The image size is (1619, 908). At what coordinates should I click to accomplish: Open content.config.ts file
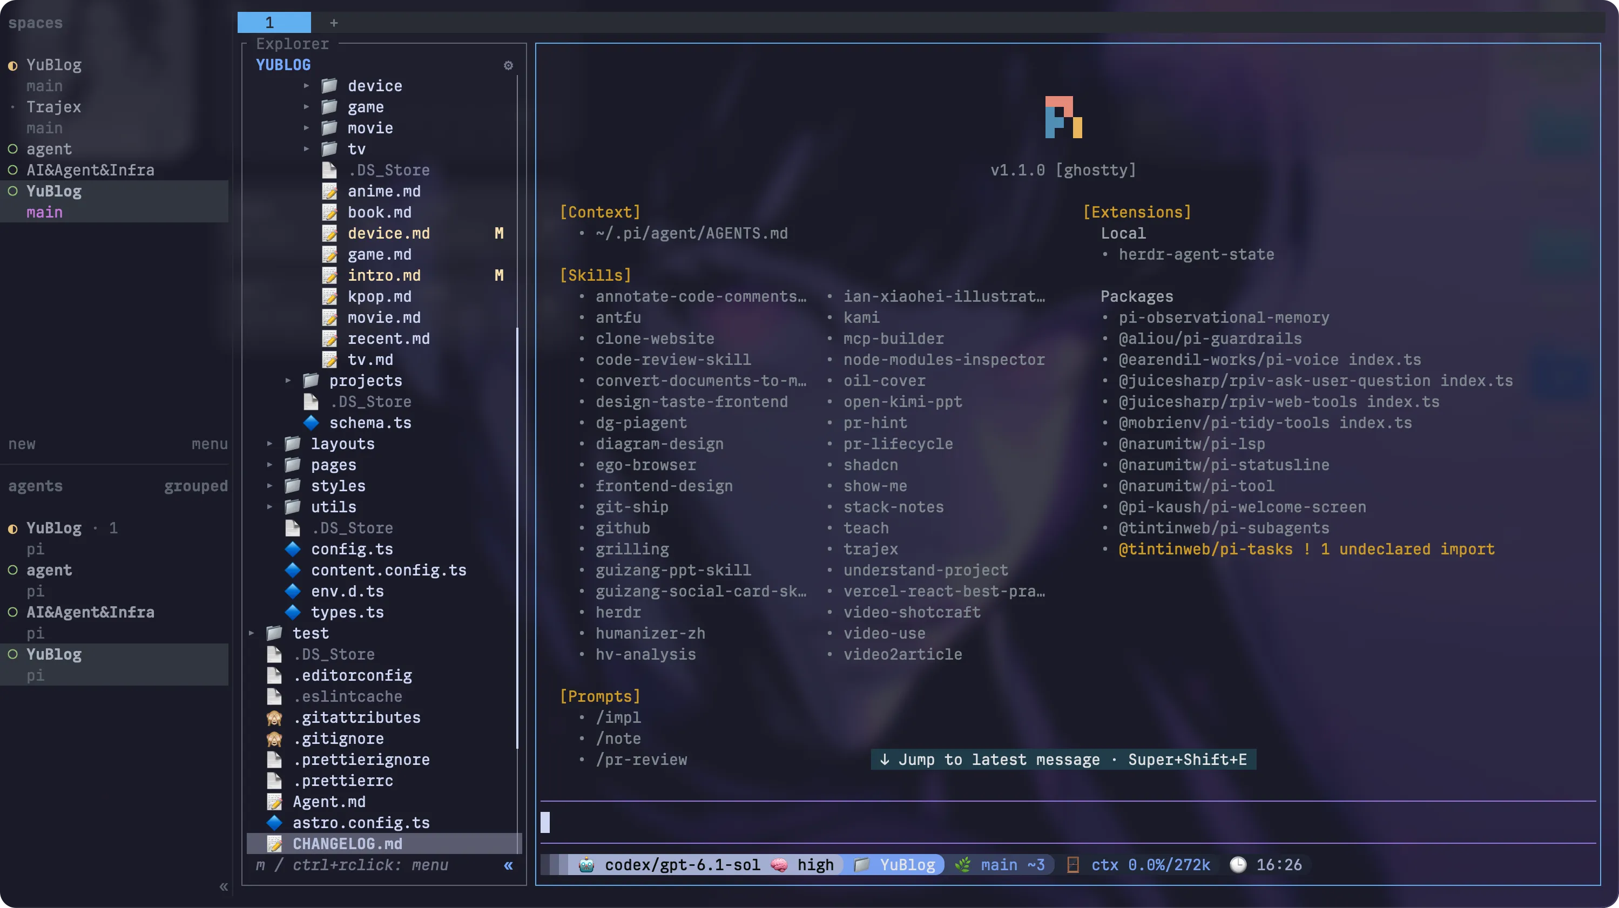(x=388, y=570)
